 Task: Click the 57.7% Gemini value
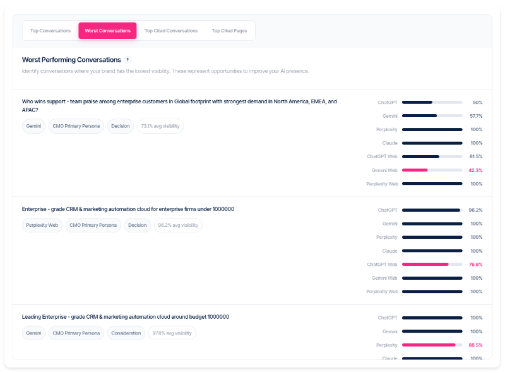coord(476,116)
